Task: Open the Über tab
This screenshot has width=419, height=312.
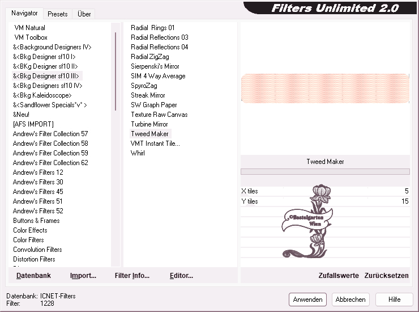Action: pyautogui.click(x=84, y=14)
